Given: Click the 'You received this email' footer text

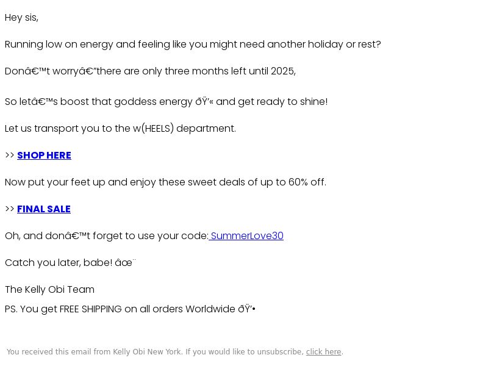Looking at the screenshot, I should coord(156,352).
